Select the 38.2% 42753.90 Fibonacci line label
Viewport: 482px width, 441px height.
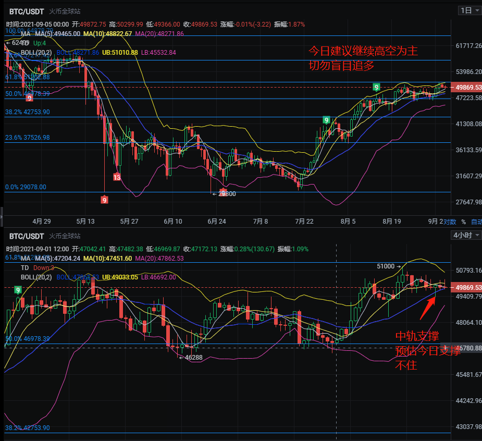tap(27, 112)
